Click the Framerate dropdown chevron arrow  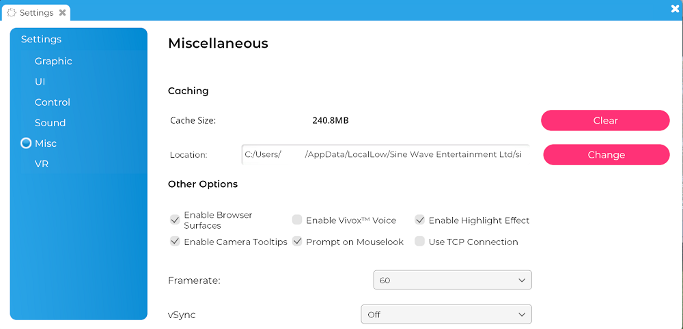(522, 281)
